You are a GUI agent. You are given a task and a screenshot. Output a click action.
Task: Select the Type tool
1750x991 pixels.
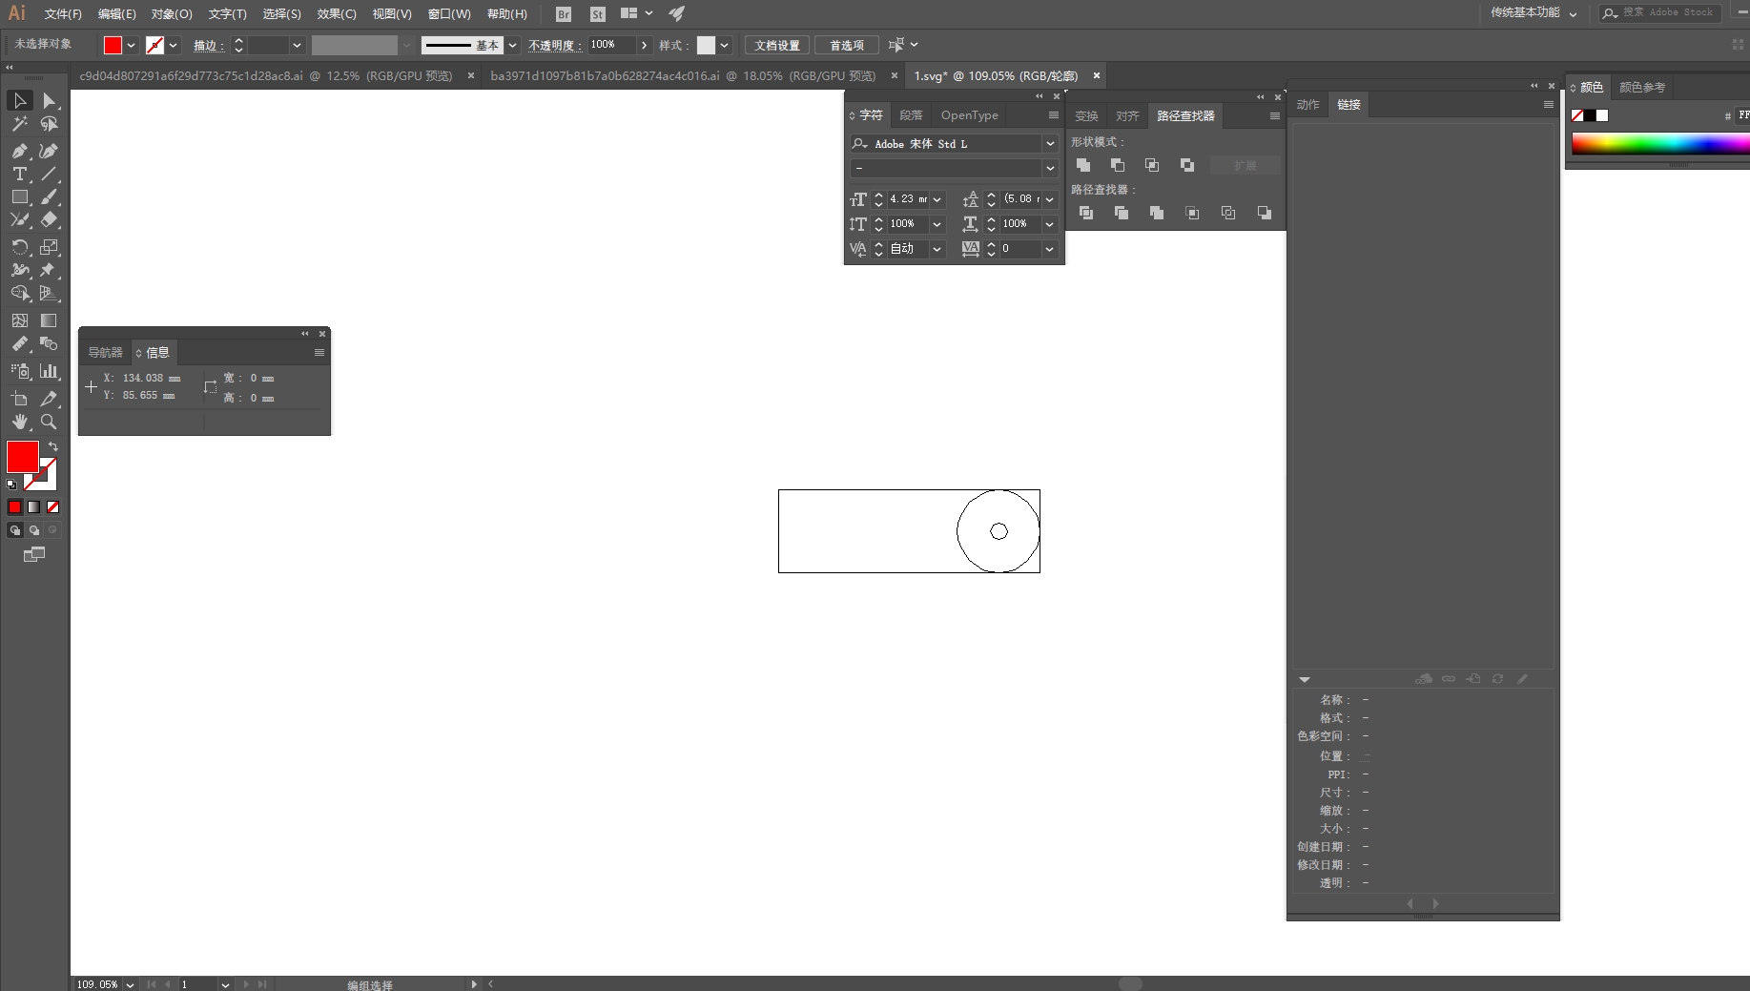(x=19, y=174)
